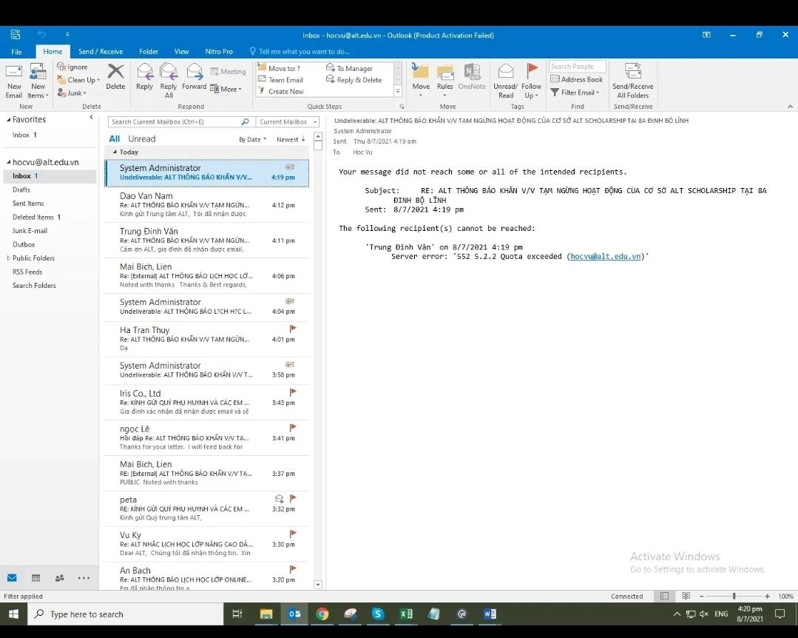Screen dimensions: 798x638
Task: Collapse the Today message group
Action: tap(115, 152)
